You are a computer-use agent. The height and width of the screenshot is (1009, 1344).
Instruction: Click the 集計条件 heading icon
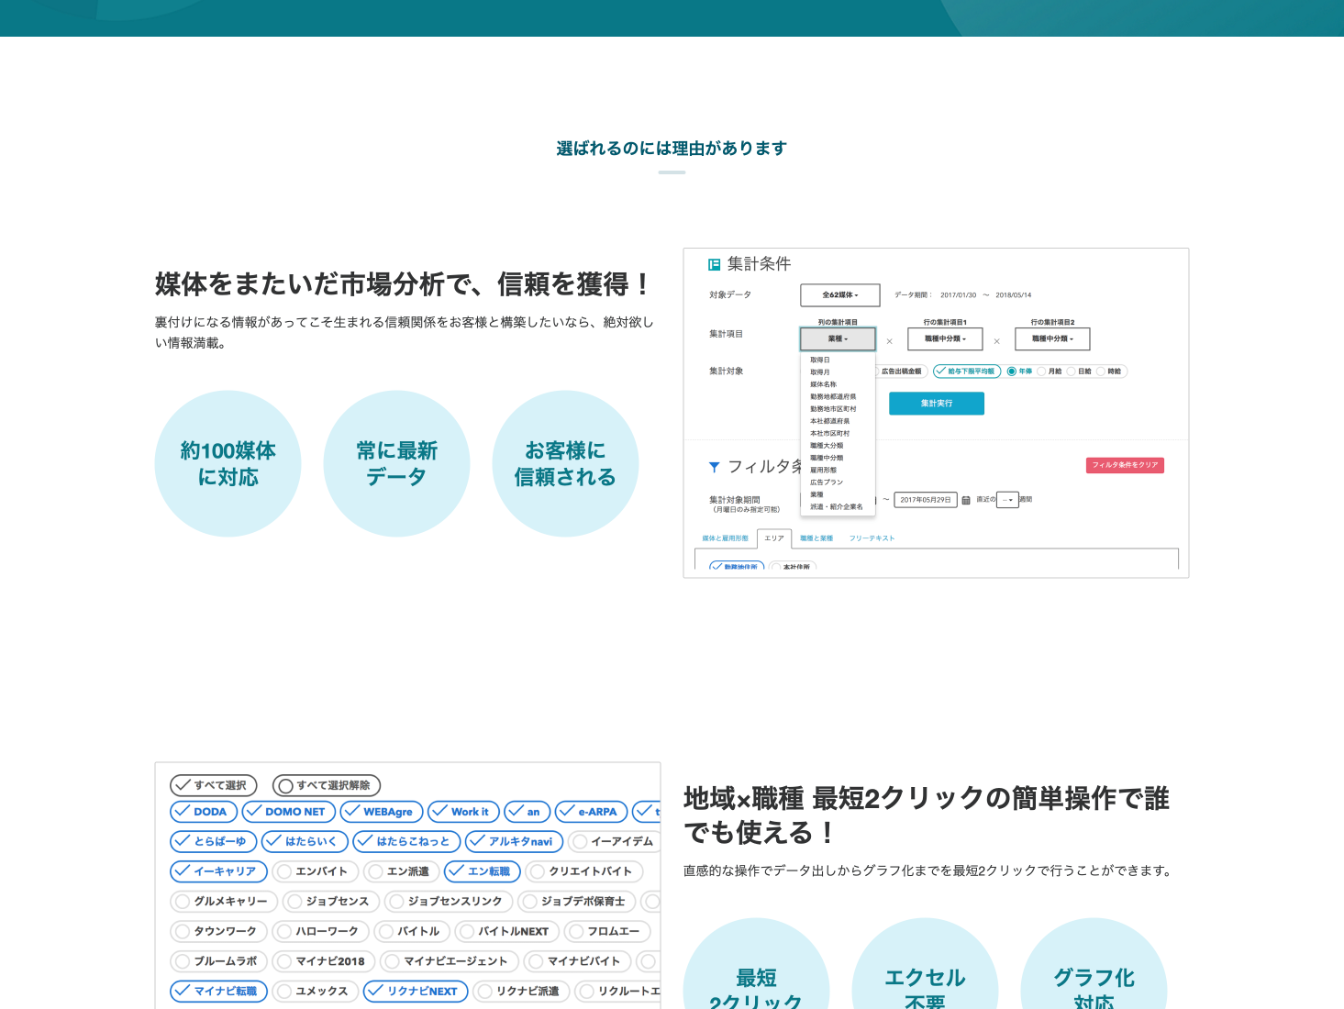tap(714, 264)
